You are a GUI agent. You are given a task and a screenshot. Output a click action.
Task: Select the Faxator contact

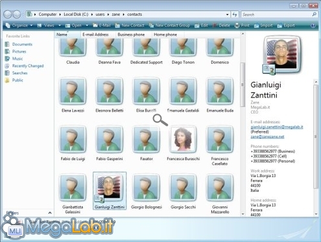coord(147,143)
